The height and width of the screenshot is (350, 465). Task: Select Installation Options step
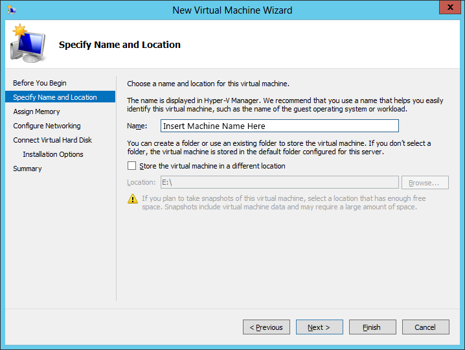pyautogui.click(x=53, y=154)
